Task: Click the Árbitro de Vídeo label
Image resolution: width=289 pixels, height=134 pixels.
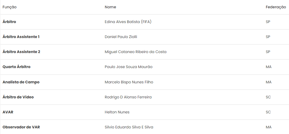Action: pos(18,97)
